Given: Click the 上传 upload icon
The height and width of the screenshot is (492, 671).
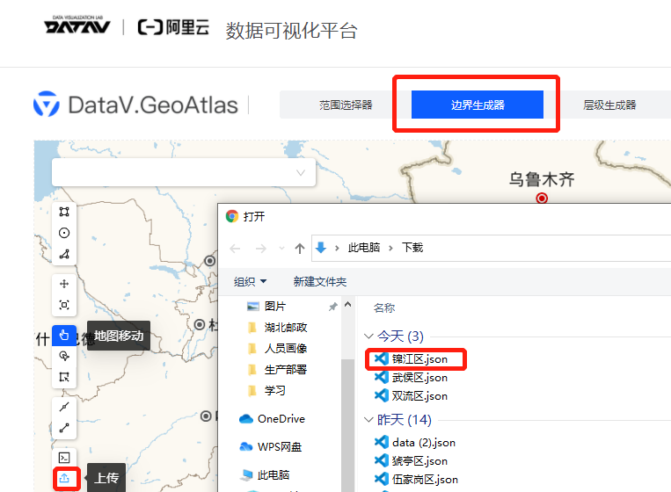Looking at the screenshot, I should coord(64,478).
